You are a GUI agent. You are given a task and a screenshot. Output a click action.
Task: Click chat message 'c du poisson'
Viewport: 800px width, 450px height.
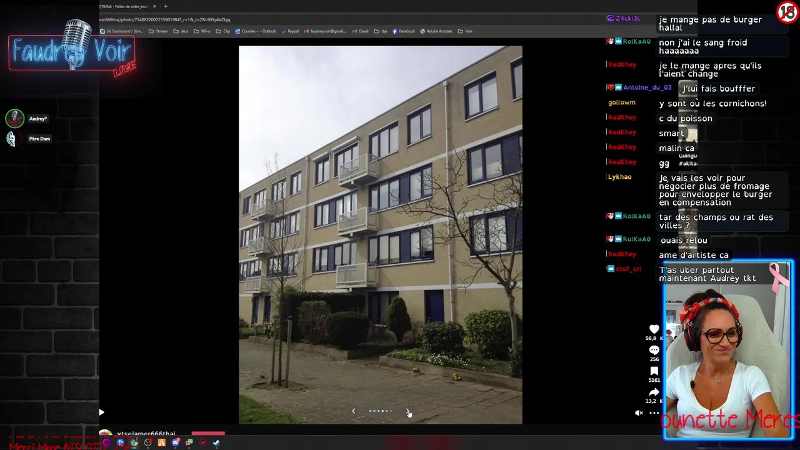click(686, 118)
